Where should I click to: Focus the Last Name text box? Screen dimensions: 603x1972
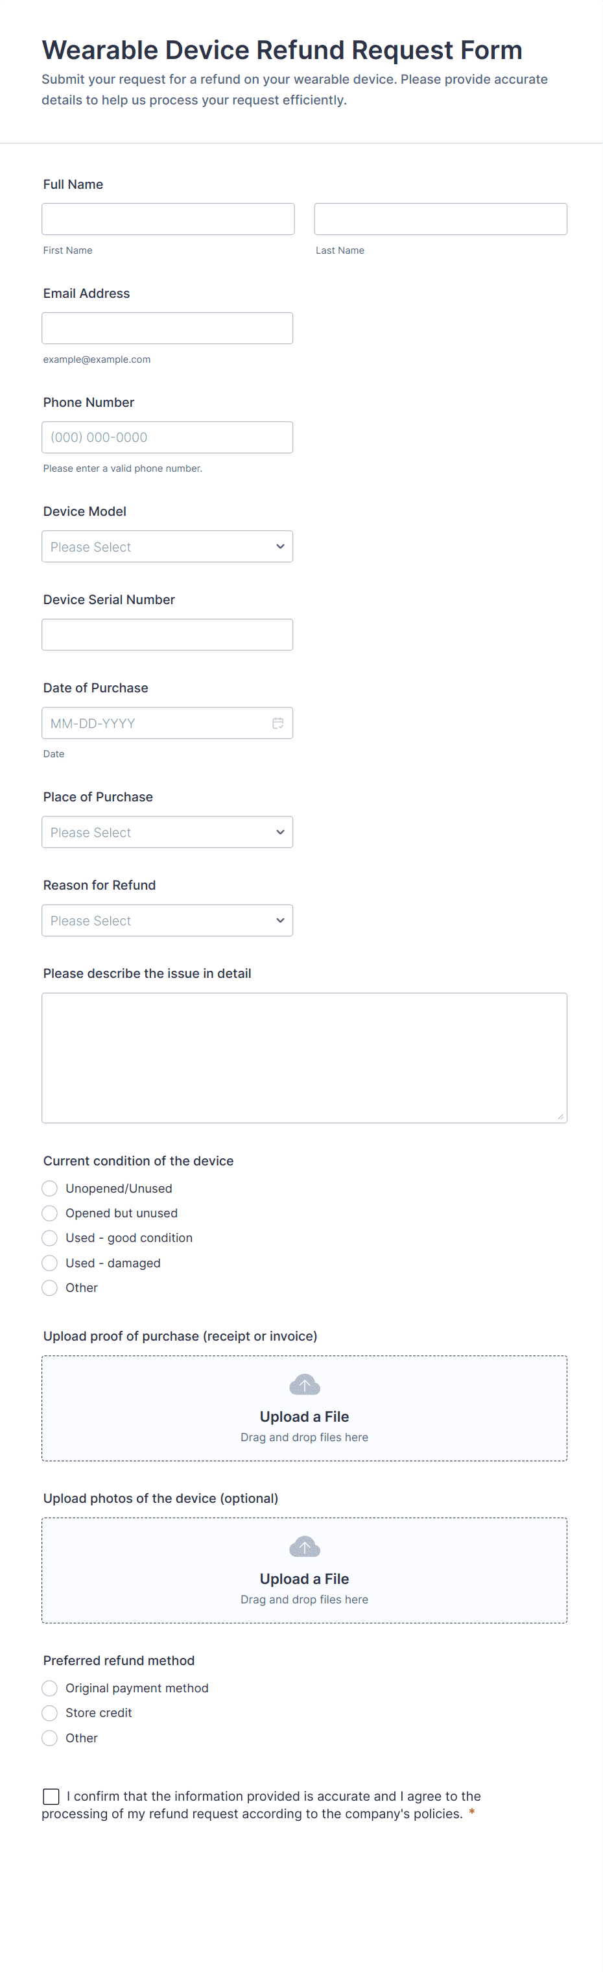click(440, 219)
